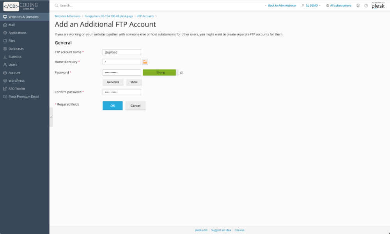This screenshot has width=390, height=234.
Task: Click the password strength hint (?) icon
Action: coord(182,73)
